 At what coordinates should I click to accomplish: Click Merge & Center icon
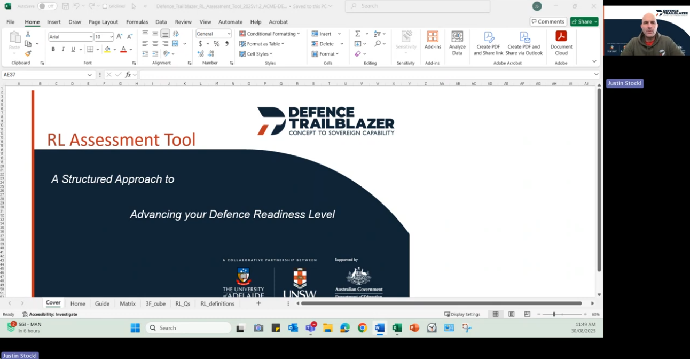pos(175,44)
